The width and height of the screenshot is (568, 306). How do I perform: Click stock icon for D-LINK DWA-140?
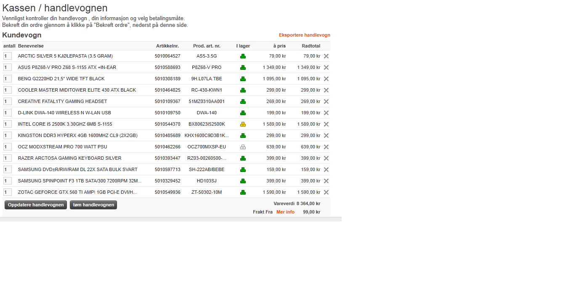point(243,113)
